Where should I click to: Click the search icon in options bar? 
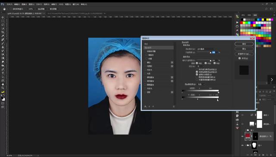coord(267,9)
